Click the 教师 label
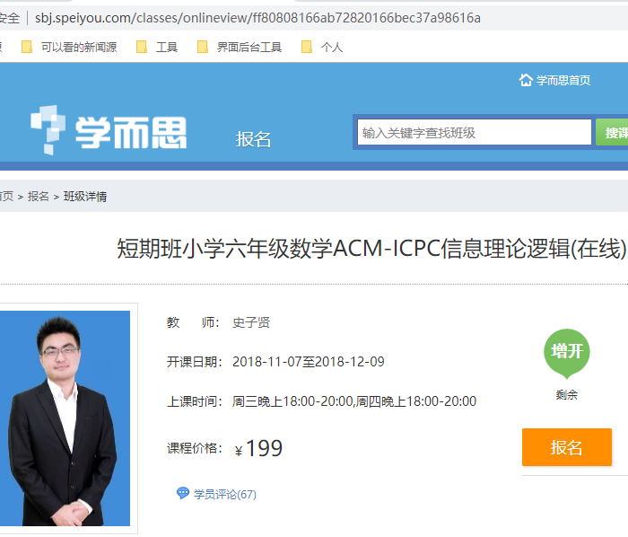Screen dimensions: 628x537 tap(193, 322)
